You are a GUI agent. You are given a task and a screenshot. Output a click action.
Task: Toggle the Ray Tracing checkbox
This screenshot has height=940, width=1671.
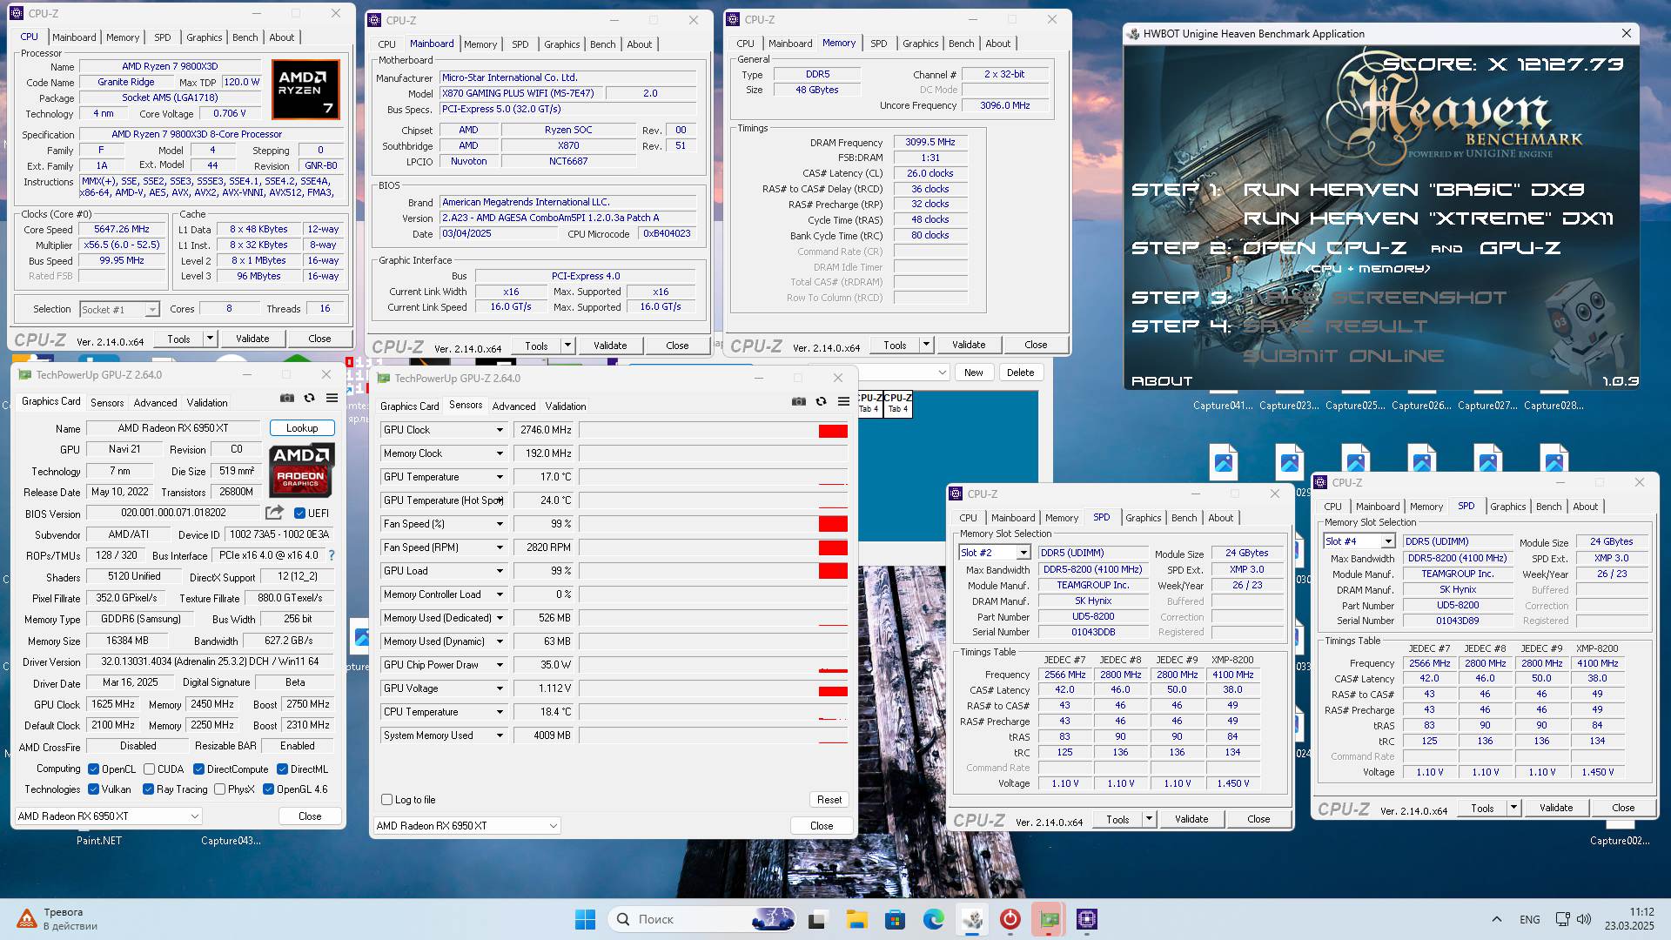[149, 789]
